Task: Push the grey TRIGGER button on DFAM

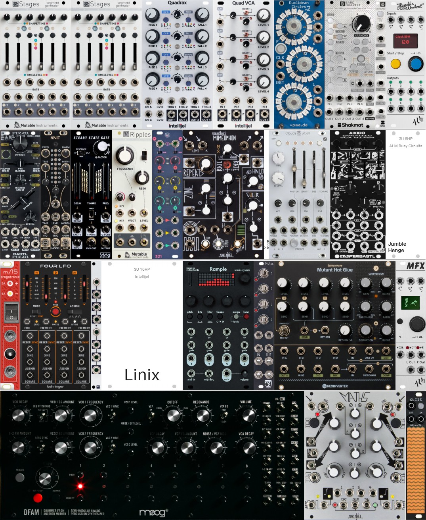Action: tap(19, 477)
